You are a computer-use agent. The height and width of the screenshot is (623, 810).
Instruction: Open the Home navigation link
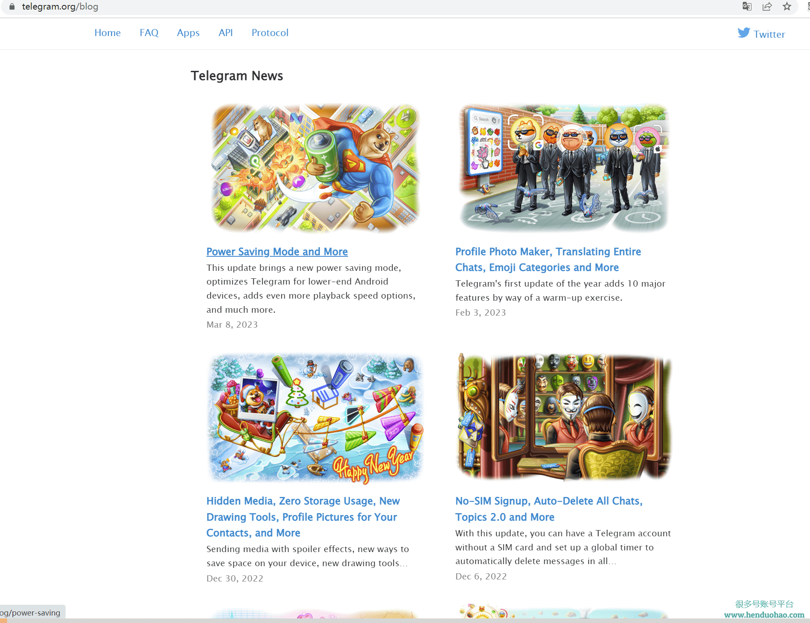point(107,33)
